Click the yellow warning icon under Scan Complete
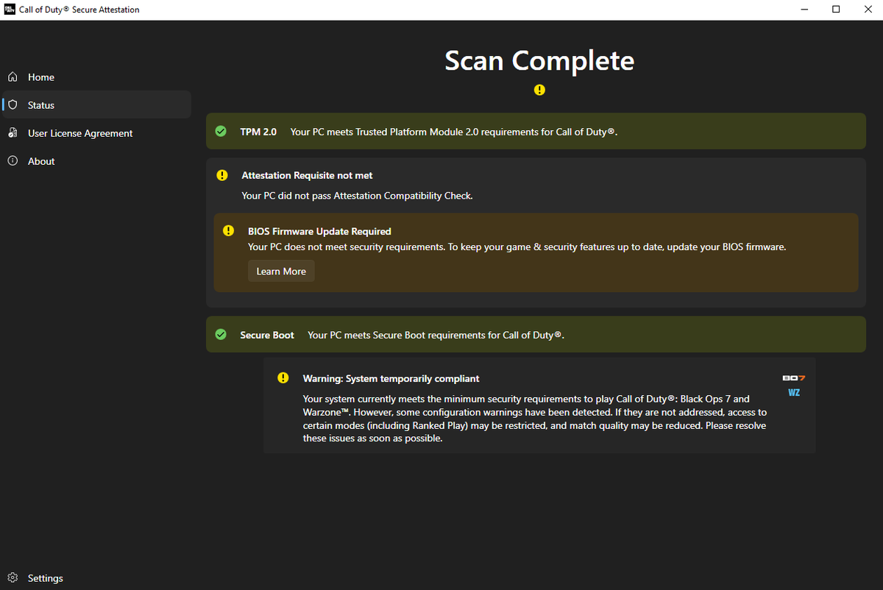The width and height of the screenshot is (883, 590). point(539,90)
